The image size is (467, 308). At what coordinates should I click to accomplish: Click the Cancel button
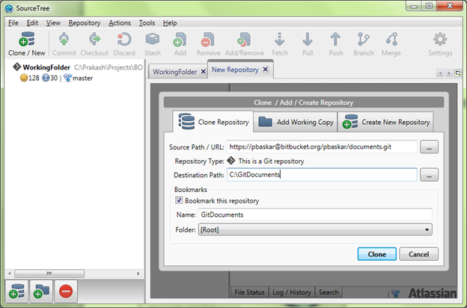click(418, 254)
